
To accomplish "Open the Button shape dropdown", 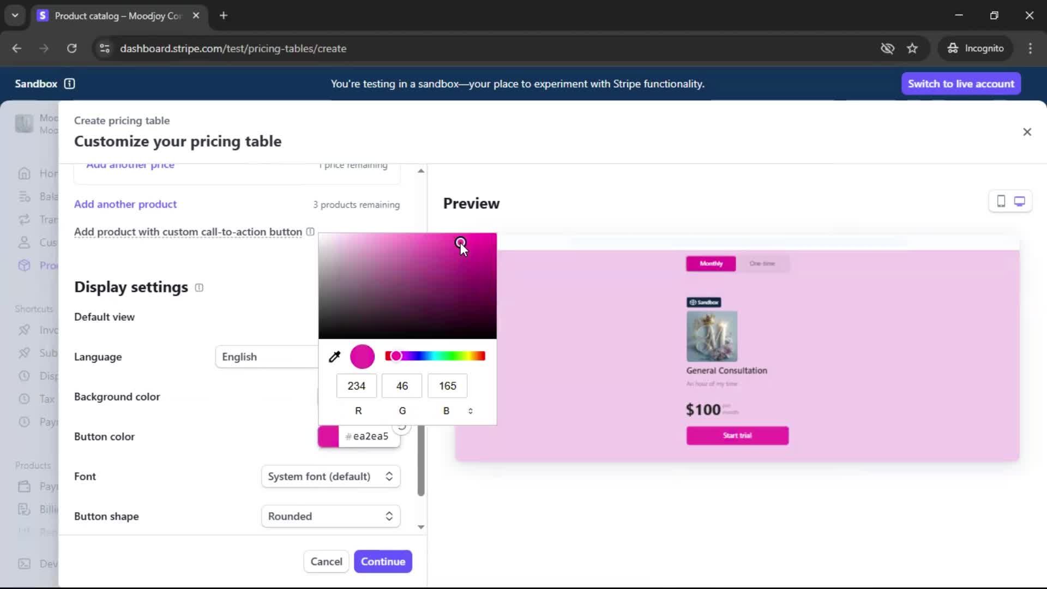I will [330, 516].
